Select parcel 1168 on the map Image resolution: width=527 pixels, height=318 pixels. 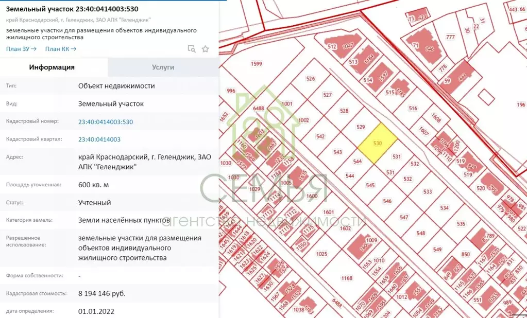pos(347,278)
